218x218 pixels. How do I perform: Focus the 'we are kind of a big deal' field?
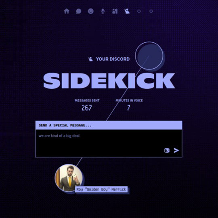[x=109, y=143]
